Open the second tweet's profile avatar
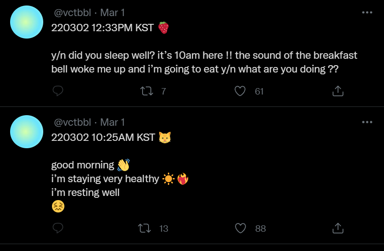Image resolution: width=384 pixels, height=251 pixels. (27, 132)
